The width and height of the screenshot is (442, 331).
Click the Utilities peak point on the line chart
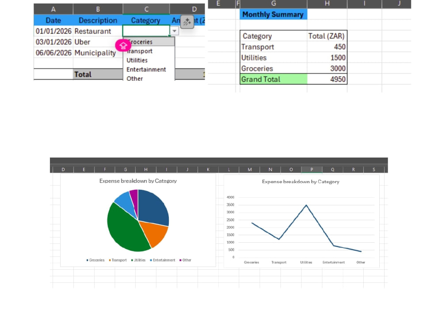coord(306,205)
